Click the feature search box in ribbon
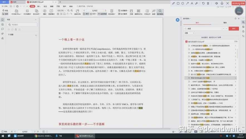 pyautogui.click(x=85, y=6)
